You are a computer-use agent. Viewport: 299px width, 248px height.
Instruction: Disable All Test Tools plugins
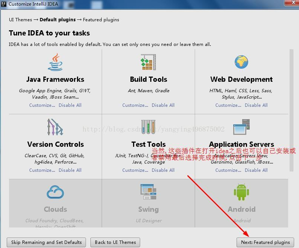pyautogui.click(x=163, y=170)
